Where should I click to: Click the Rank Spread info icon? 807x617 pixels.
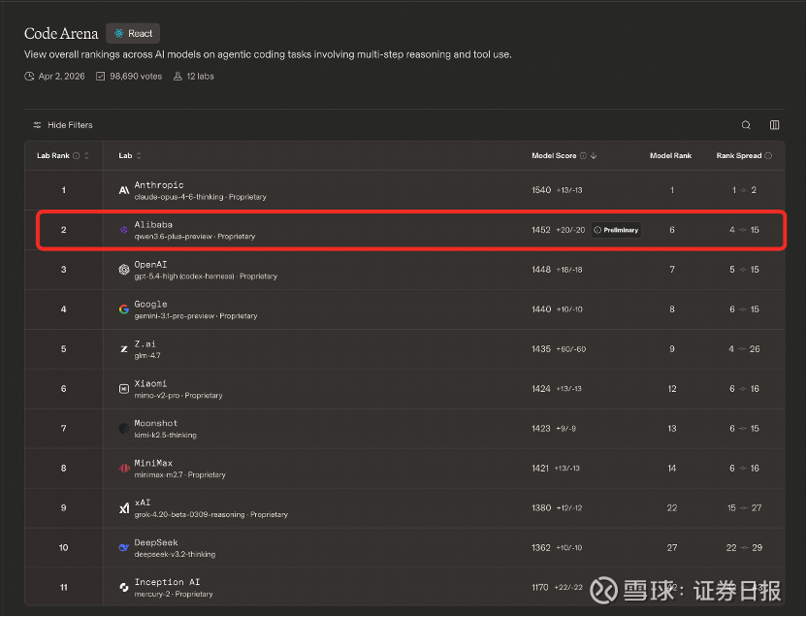[x=768, y=156]
